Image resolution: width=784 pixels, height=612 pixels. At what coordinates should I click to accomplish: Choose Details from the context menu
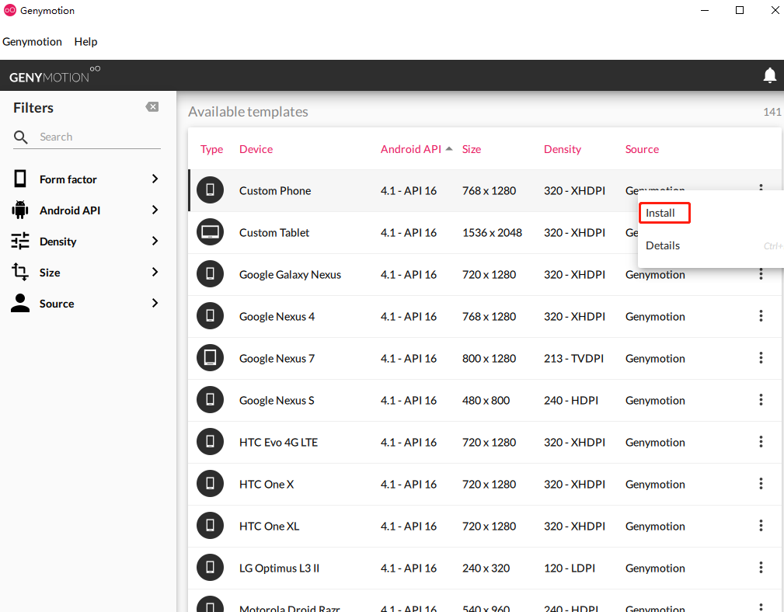(x=663, y=245)
